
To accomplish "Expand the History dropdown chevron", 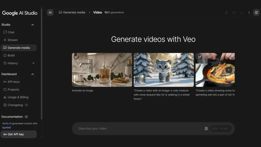I will click(33, 63).
